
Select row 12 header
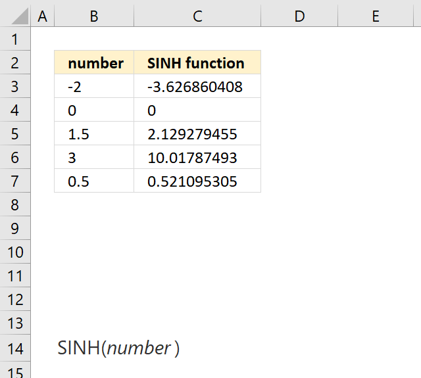coord(15,299)
